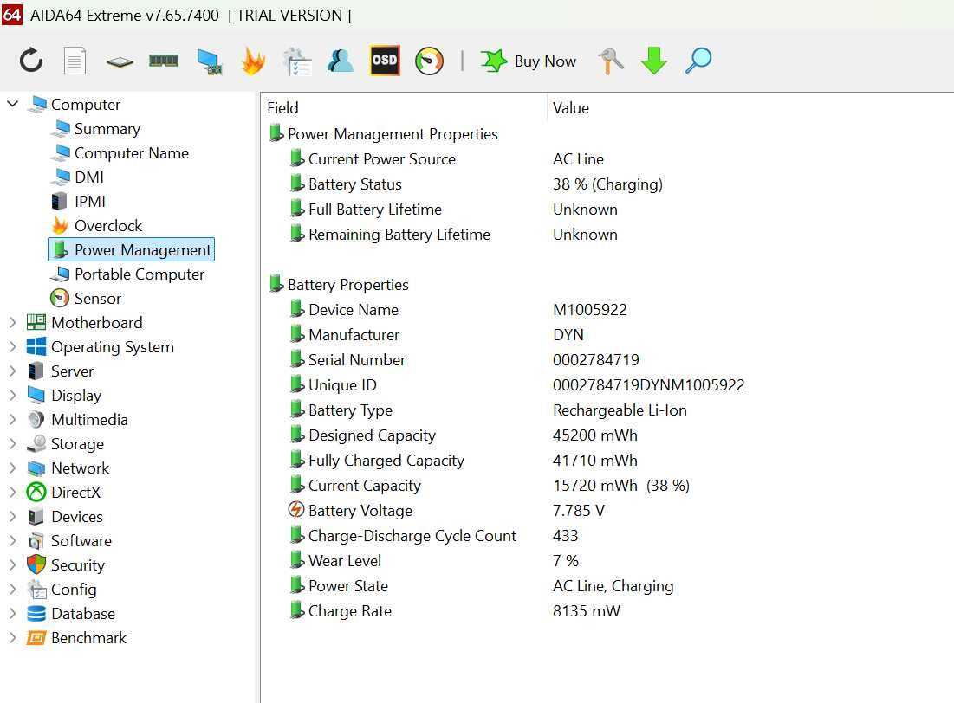Image resolution: width=954 pixels, height=703 pixels.
Task: Click the value Rechargeable Li-Ion
Action: (x=620, y=410)
